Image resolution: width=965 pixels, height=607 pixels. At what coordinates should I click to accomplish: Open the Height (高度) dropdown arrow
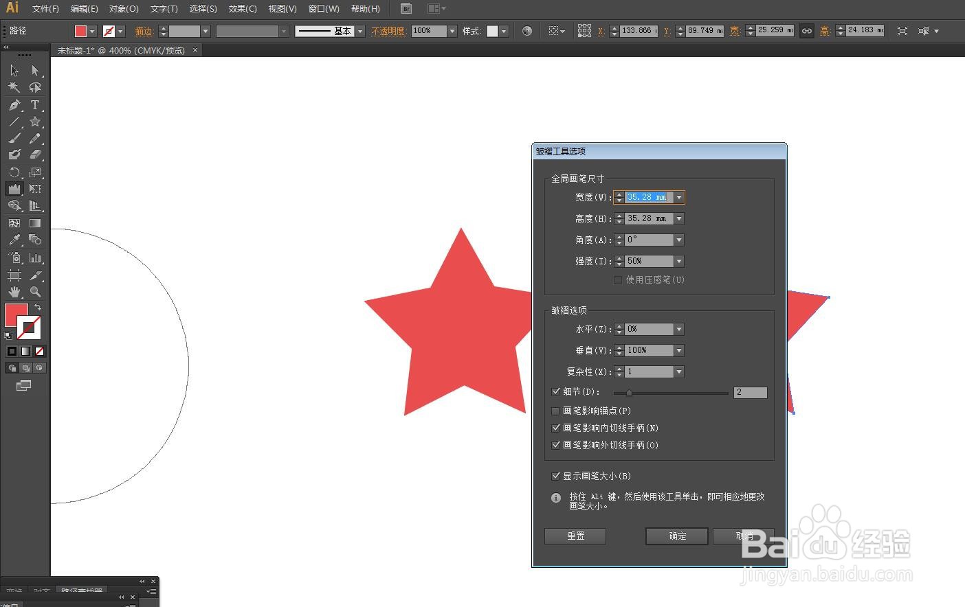[x=679, y=218]
